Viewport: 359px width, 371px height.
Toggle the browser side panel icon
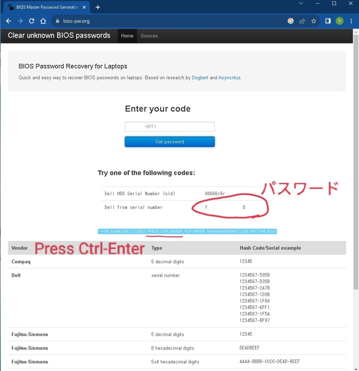click(328, 21)
